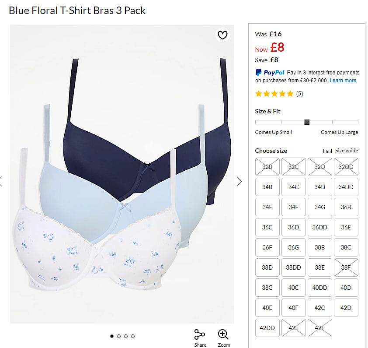Click the ruler icon beside Size guide
Image resolution: width=368 pixels, height=348 pixels.
click(x=327, y=151)
